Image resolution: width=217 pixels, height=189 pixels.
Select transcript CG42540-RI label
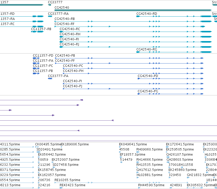tap(69, 39)
